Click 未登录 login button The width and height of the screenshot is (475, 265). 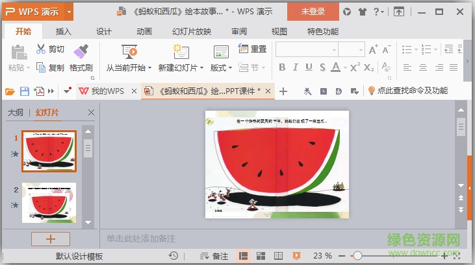313,12
